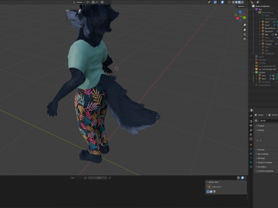Select the Cameras collection in outliner
Screen dimensions: 278x208
(262, 60)
